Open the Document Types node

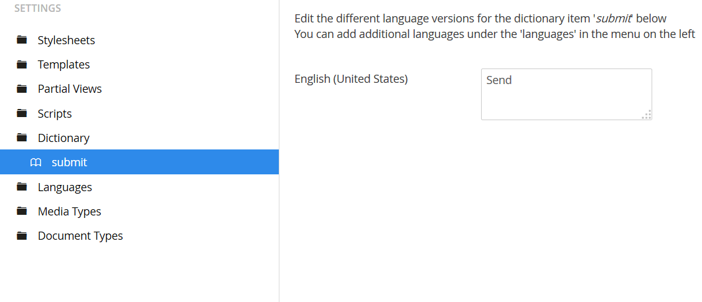click(x=80, y=236)
